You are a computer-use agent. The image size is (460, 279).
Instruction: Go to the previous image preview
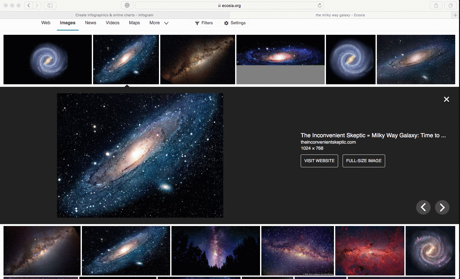click(x=423, y=207)
